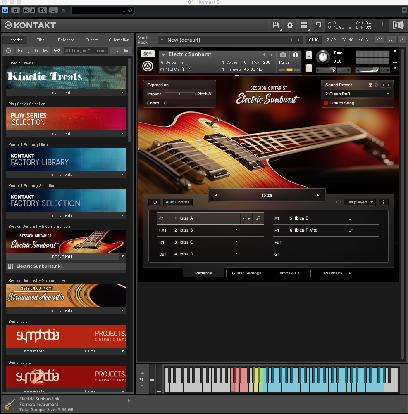Viewport: 408px width, 414px height.
Task: Go to previous pattern song arrow beside Ibiza
Action: (216, 195)
